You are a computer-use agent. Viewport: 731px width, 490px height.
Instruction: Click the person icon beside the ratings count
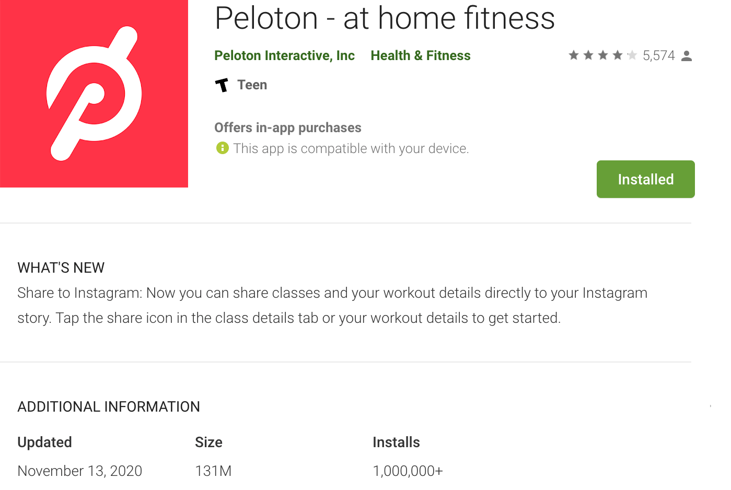(687, 56)
